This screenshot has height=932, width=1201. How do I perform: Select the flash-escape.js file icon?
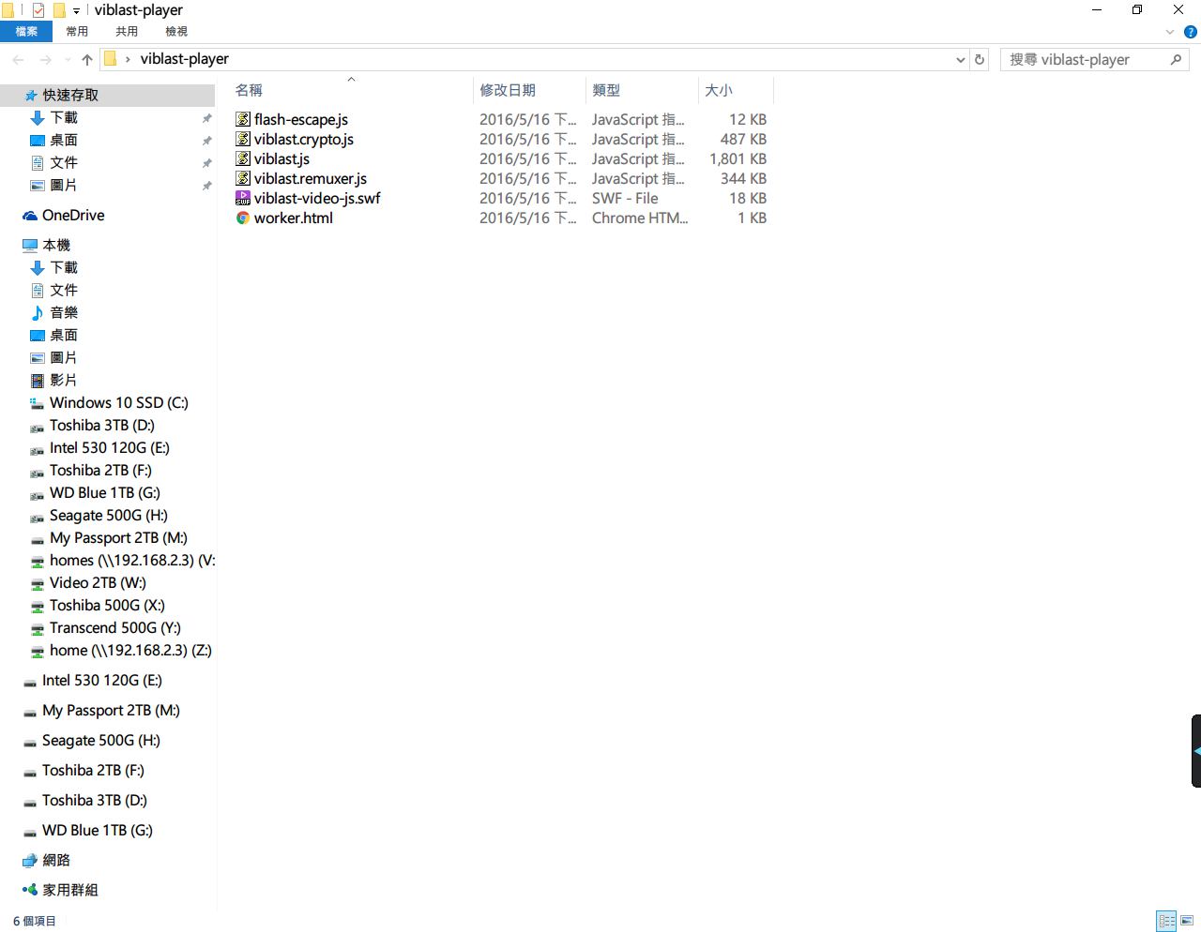[243, 119]
